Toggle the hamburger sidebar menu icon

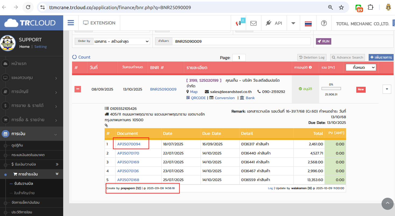pyautogui.click(x=71, y=23)
